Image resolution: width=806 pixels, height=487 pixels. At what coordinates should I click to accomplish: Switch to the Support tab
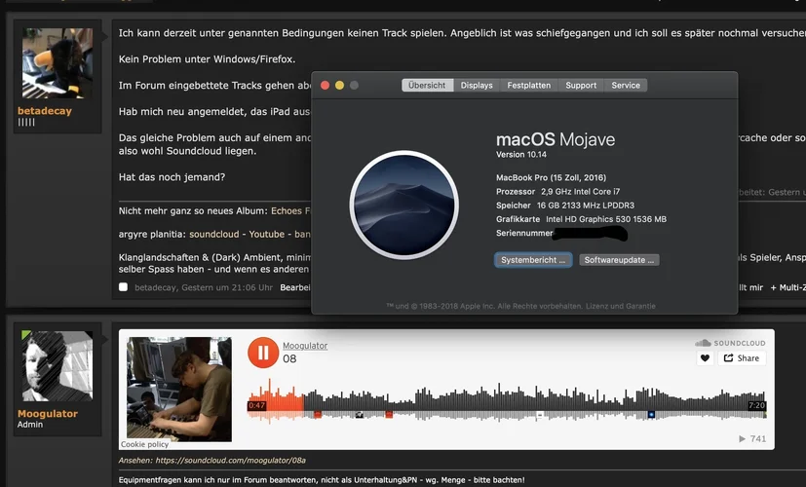pyautogui.click(x=581, y=86)
